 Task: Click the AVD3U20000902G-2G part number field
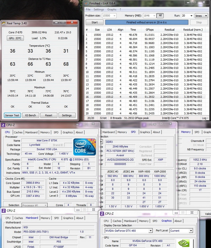[120, 160]
